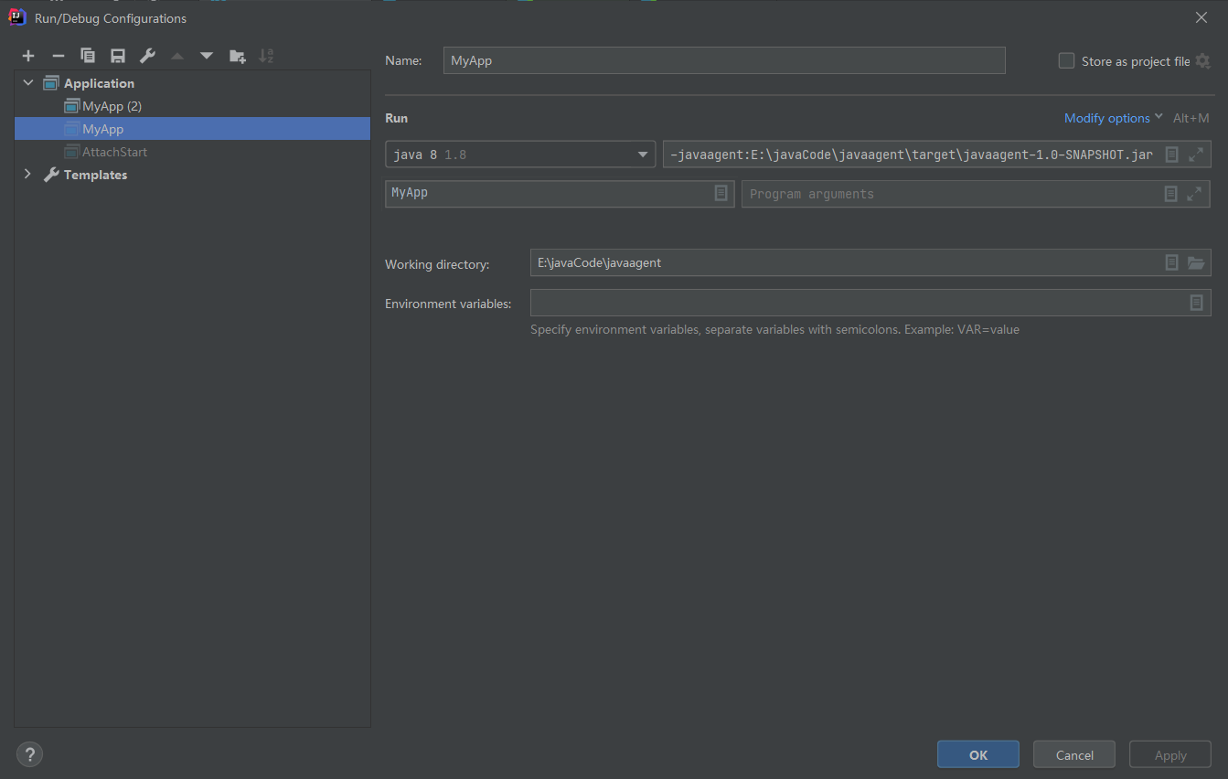The height and width of the screenshot is (779, 1228).
Task: Click the Create New Folder icon
Action: pyautogui.click(x=237, y=56)
